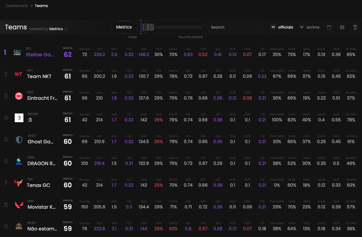
Task: Click Eintracht Frankfurt Rounds value 96
Action: (x=85, y=98)
